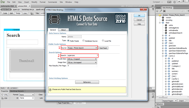Click OK in the HTML5 Data Bindings dialog
Image resolution: width=189 pixels, height=108 pixels.
pos(139,16)
